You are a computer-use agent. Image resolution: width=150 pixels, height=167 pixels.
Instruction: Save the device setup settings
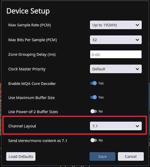tap(102, 156)
